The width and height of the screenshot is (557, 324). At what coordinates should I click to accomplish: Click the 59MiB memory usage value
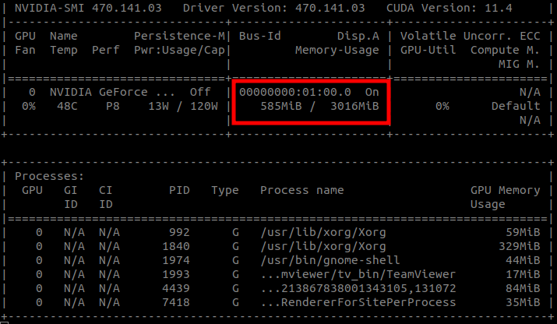point(523,232)
